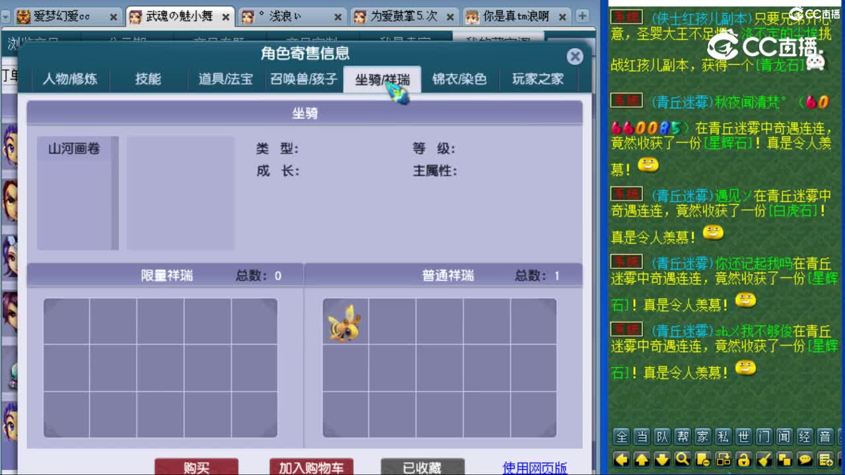Click the yellow left arrow chat icon
The width and height of the screenshot is (845, 475).
(x=621, y=459)
